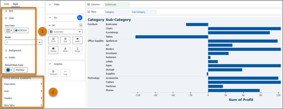Select the Bookcases profit bar
Image resolution: width=283 pixels, height=109 pixels.
coord(197,24)
